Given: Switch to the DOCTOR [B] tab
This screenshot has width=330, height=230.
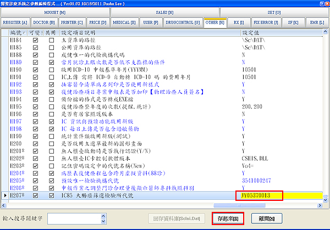Looking at the screenshot, I should 45,23.
